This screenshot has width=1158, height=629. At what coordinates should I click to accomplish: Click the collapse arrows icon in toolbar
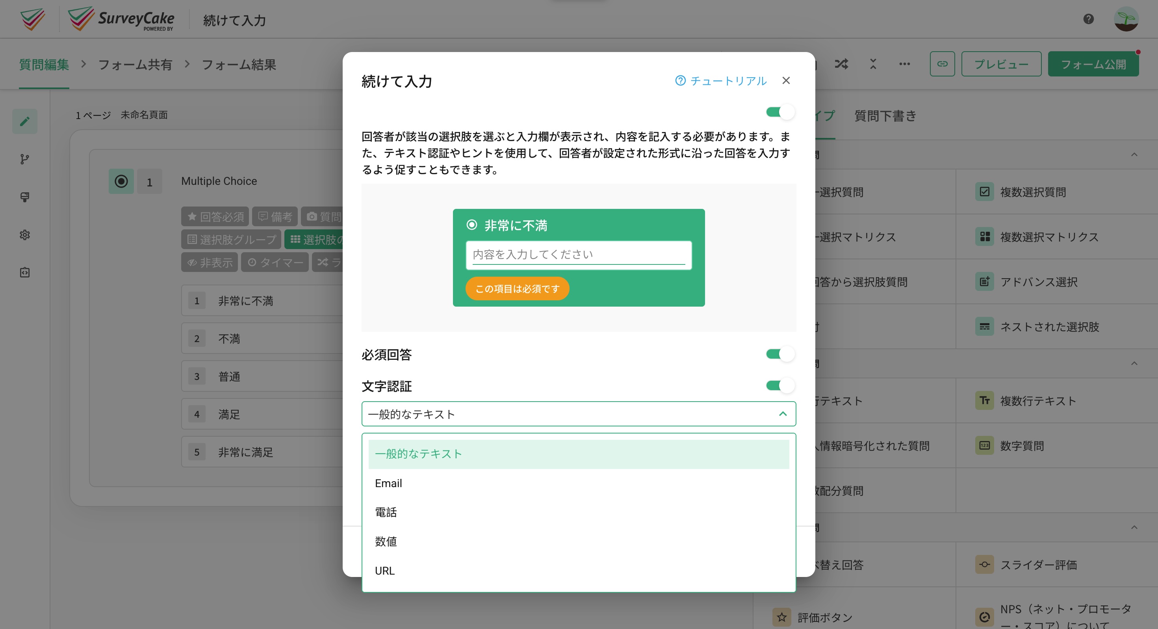pos(873,64)
